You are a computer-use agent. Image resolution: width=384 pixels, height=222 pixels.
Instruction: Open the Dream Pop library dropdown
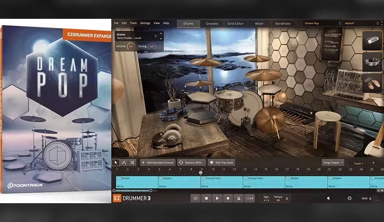[x=322, y=23]
